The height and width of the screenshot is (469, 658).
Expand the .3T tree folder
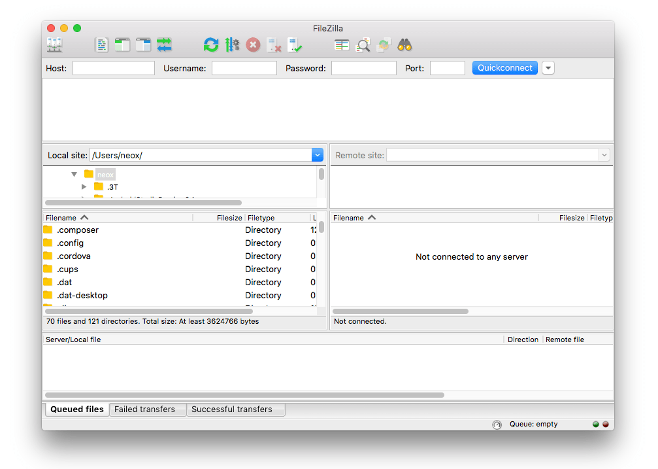pyautogui.click(x=84, y=186)
